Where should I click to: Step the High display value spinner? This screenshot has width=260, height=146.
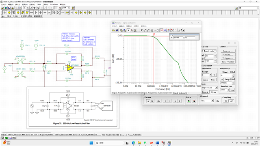(215, 56)
